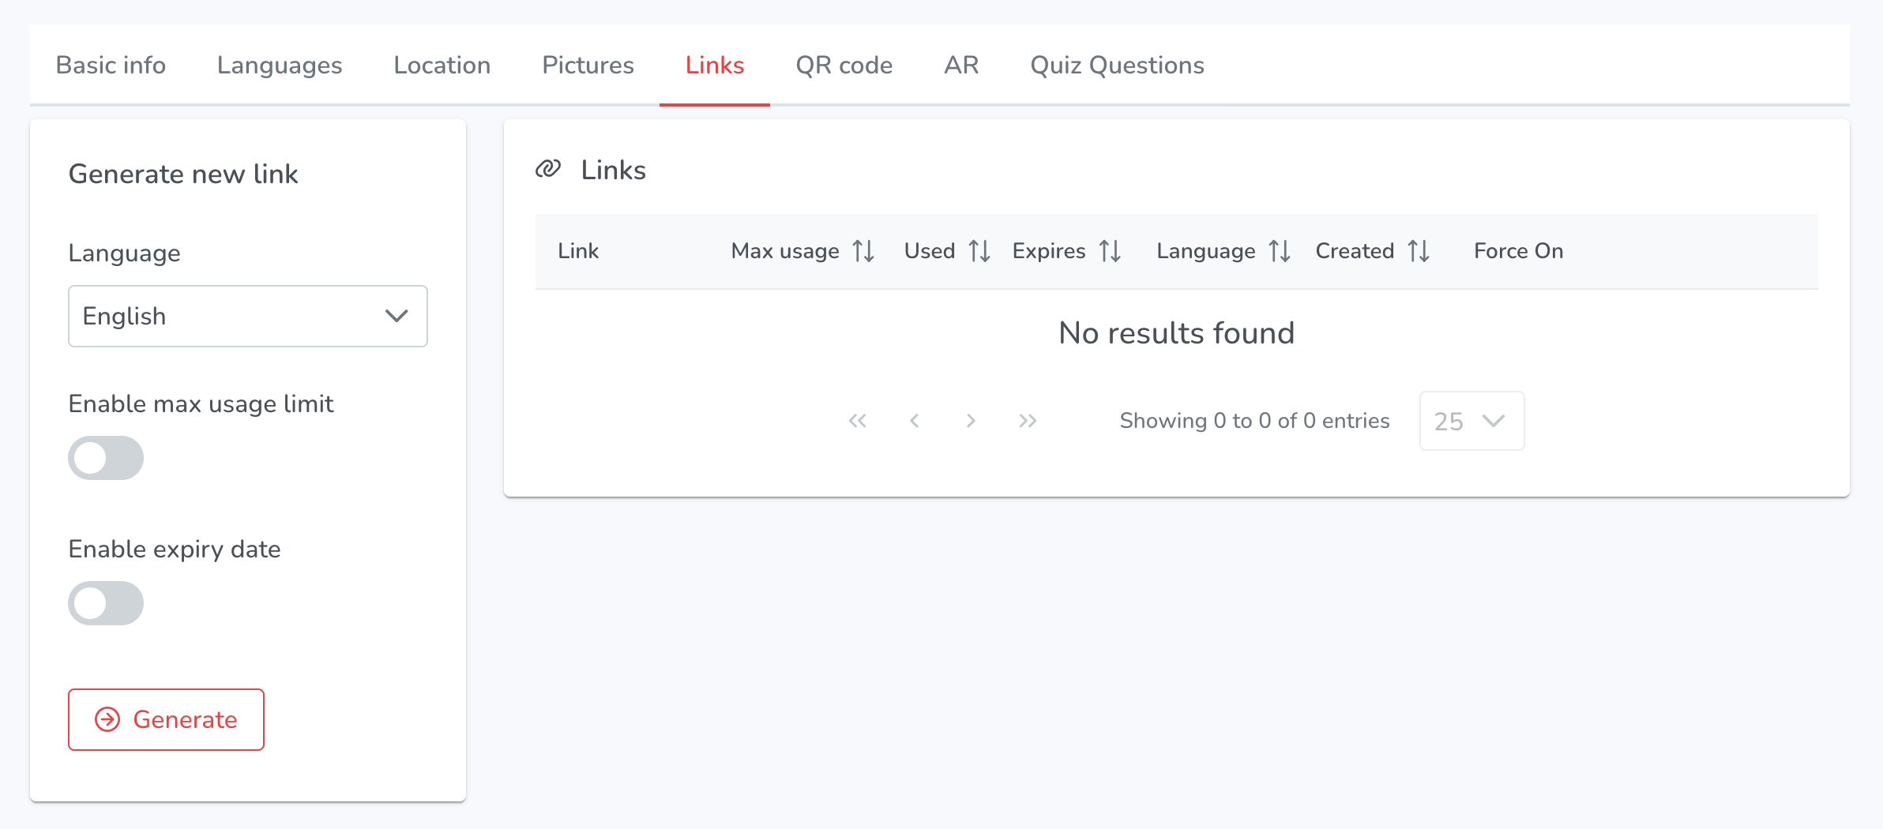Go to next page chevron icon

pos(971,421)
